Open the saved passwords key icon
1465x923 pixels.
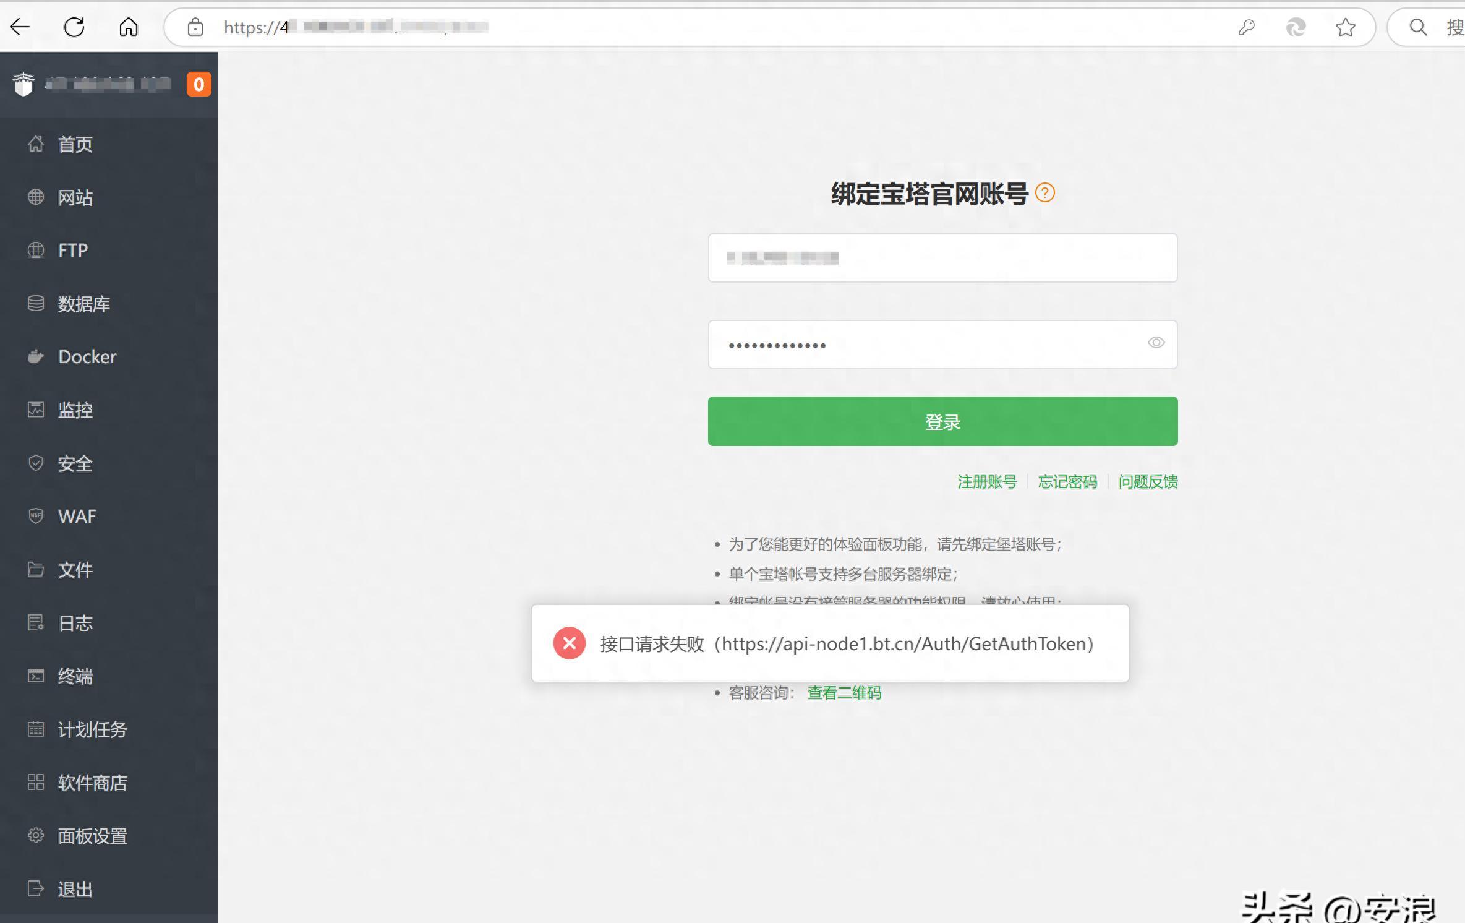(x=1246, y=27)
